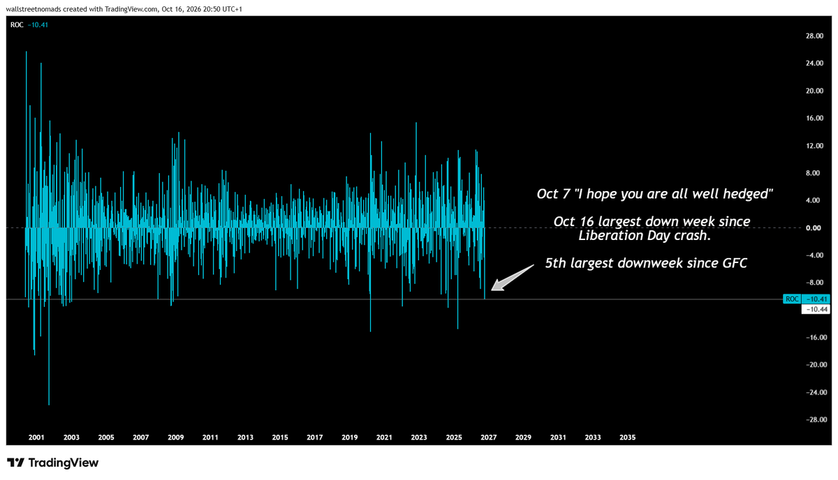Click the white -10.44 crosshair price label
This screenshot has width=838, height=480.
point(816,308)
